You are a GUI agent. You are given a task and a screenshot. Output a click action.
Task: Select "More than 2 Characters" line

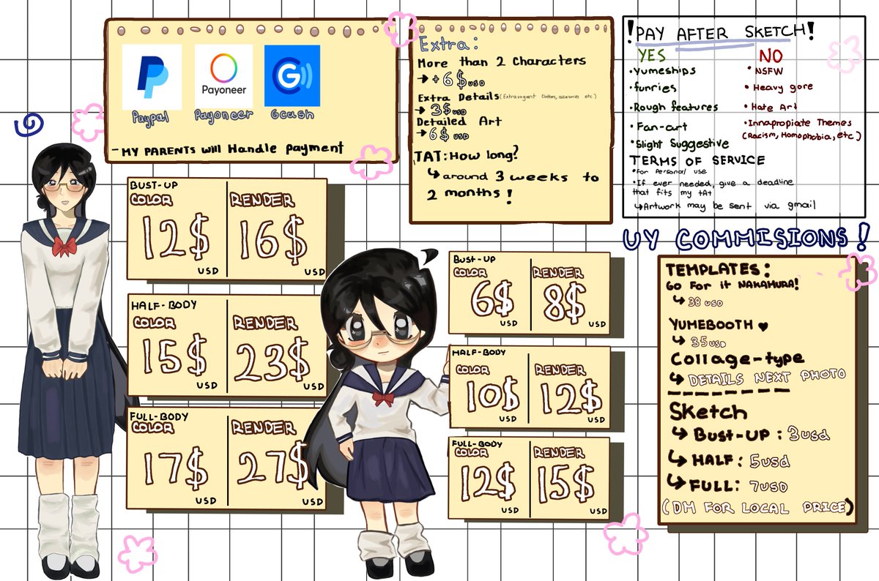click(501, 62)
